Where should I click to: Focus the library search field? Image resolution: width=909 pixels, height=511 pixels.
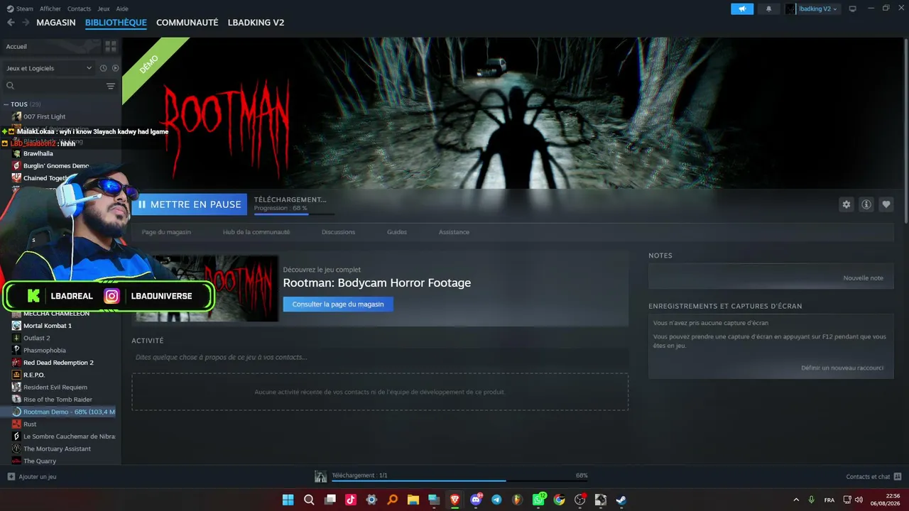54,86
